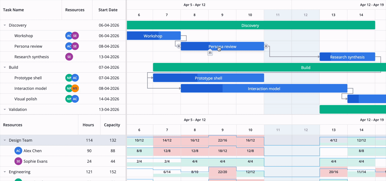
Task: Click the progress marker showing 35
Action: click(210, 53)
